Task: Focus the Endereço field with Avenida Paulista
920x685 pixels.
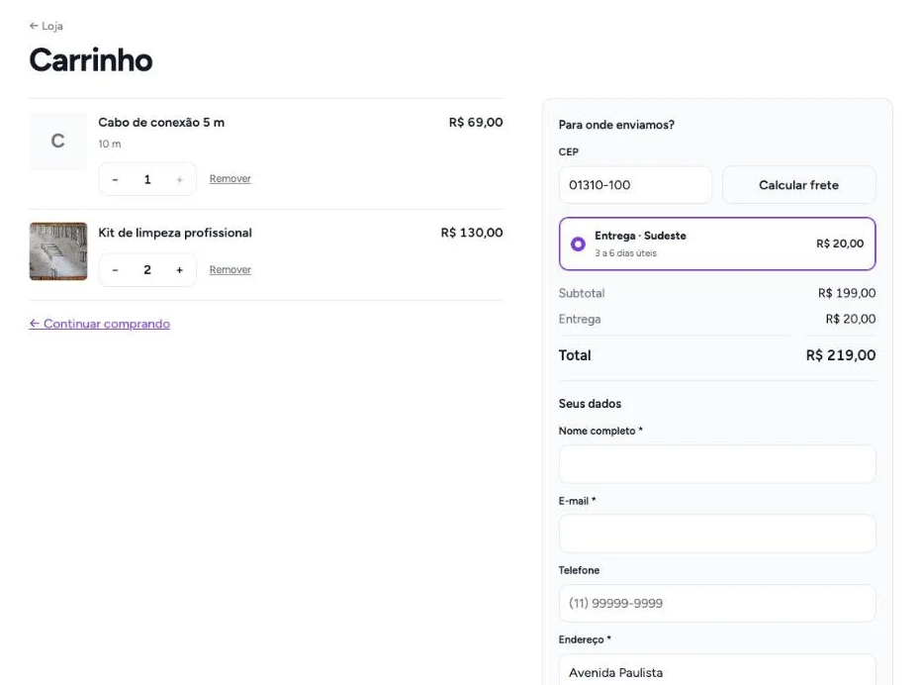Action: coord(717,670)
